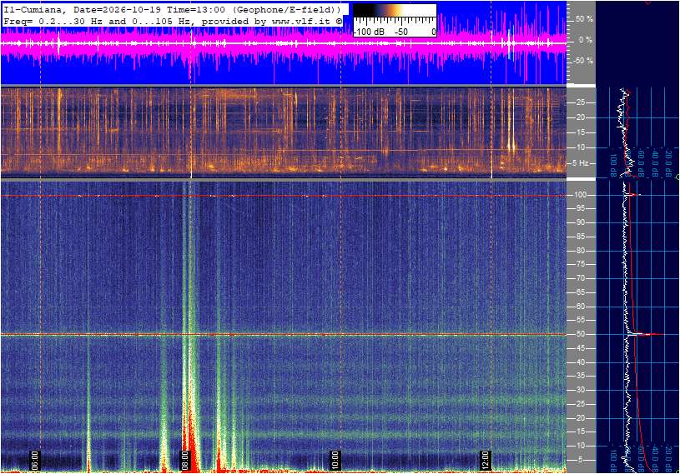Click the '20' label on the upper spectrogram axis
This screenshot has height=474, width=680.
pyautogui.click(x=580, y=117)
